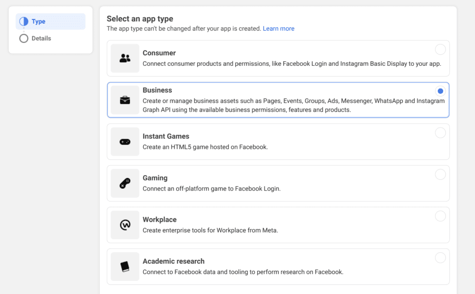The width and height of the screenshot is (475, 294).
Task: Click 'Create enterprise tools for Workplace' description
Action: [210, 230]
